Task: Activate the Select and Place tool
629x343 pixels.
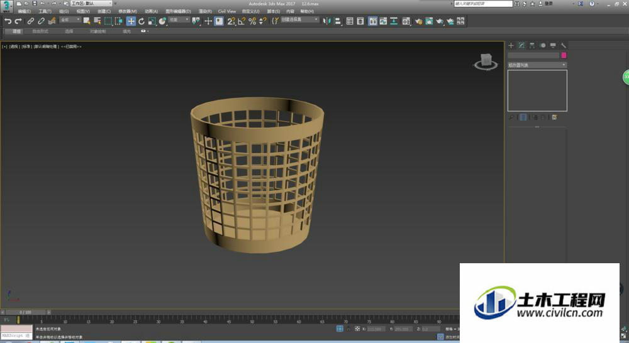Action: (162, 21)
